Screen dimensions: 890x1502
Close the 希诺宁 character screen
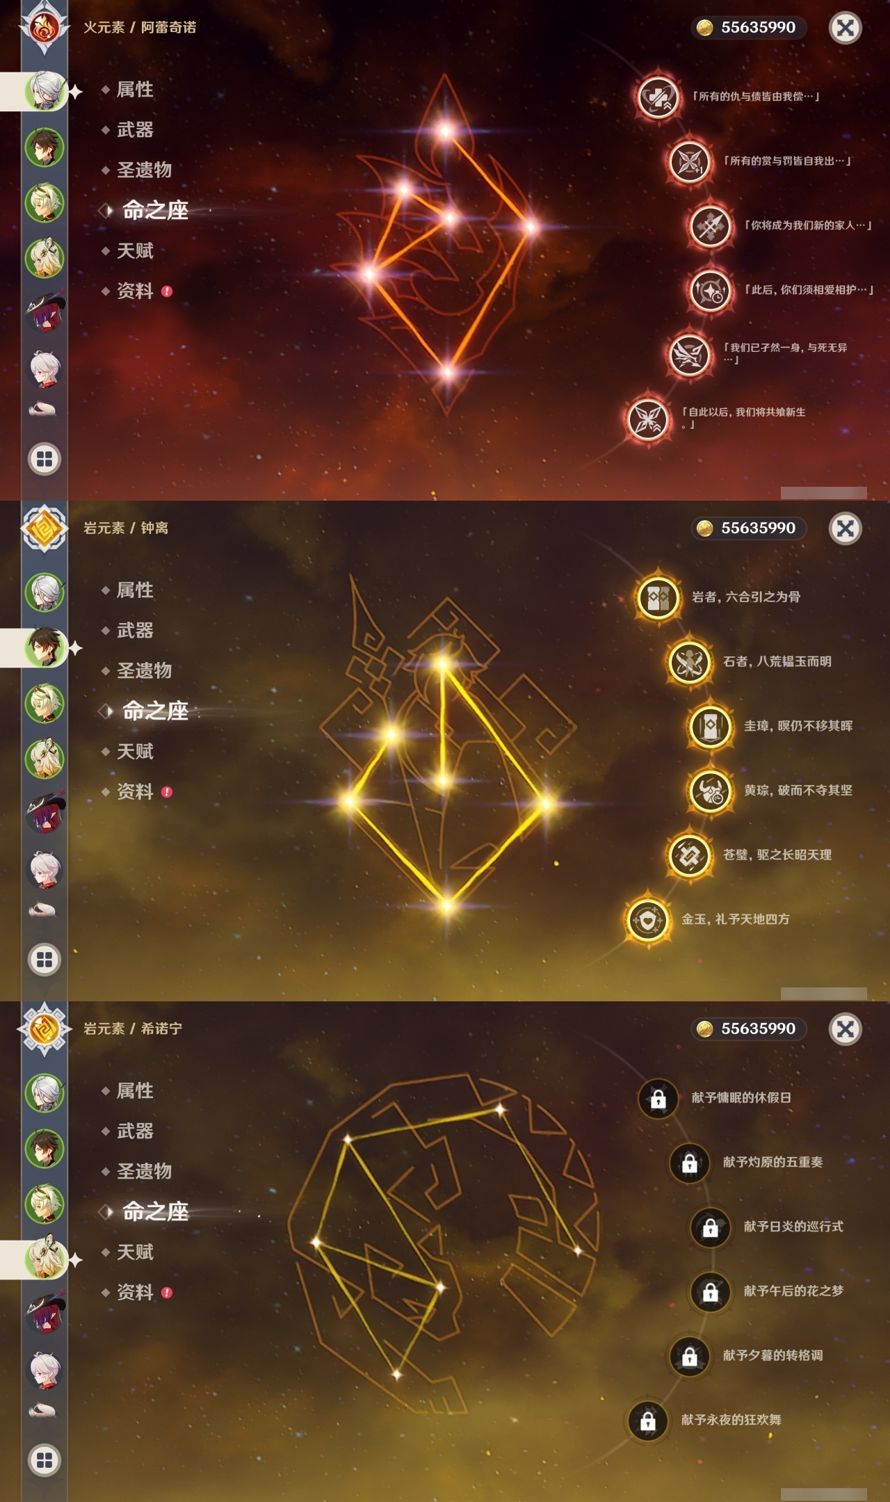coord(845,1029)
